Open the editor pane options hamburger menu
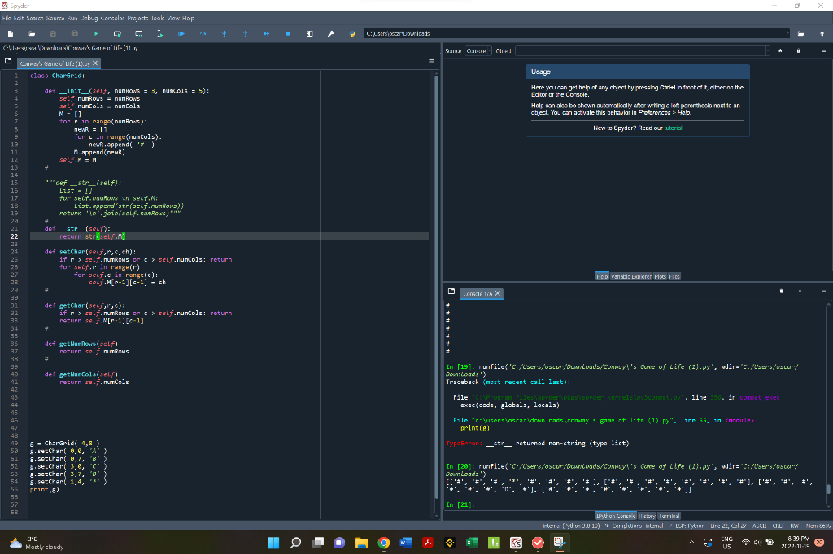Screen dimensions: 833x554 [432, 62]
